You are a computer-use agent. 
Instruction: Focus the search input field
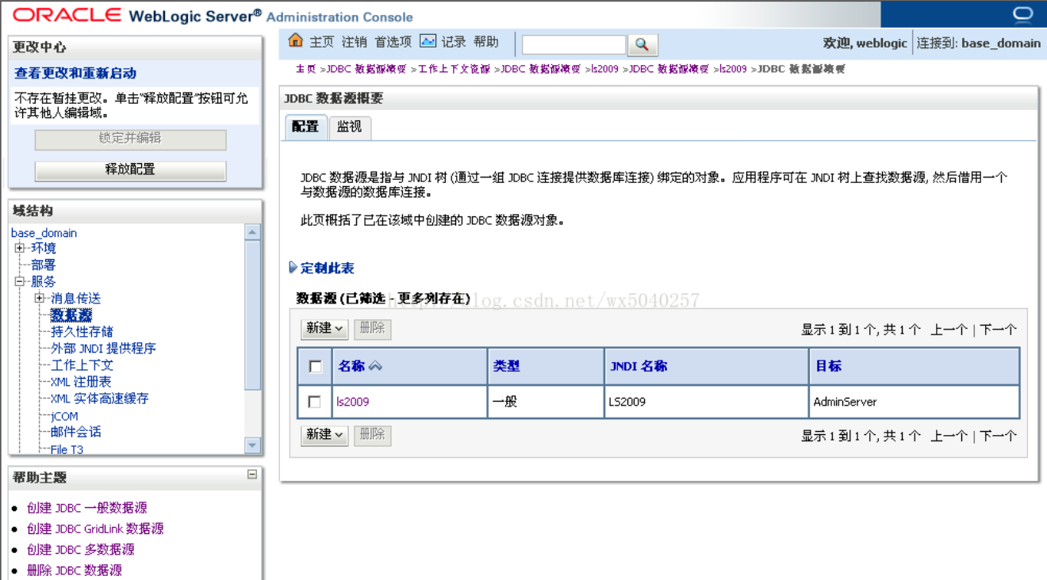click(574, 45)
